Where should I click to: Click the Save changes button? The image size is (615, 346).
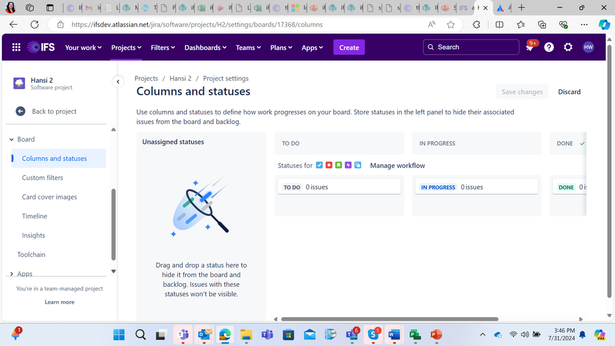tap(522, 91)
